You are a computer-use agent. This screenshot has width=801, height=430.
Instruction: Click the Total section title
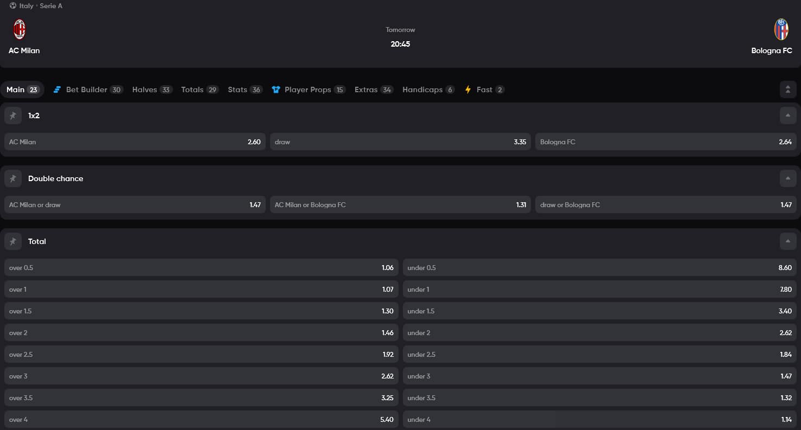point(37,241)
